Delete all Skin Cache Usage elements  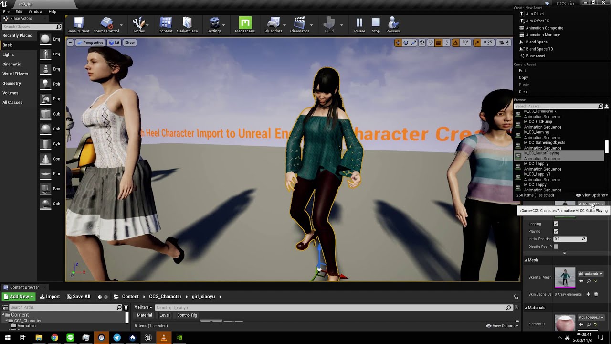596,294
